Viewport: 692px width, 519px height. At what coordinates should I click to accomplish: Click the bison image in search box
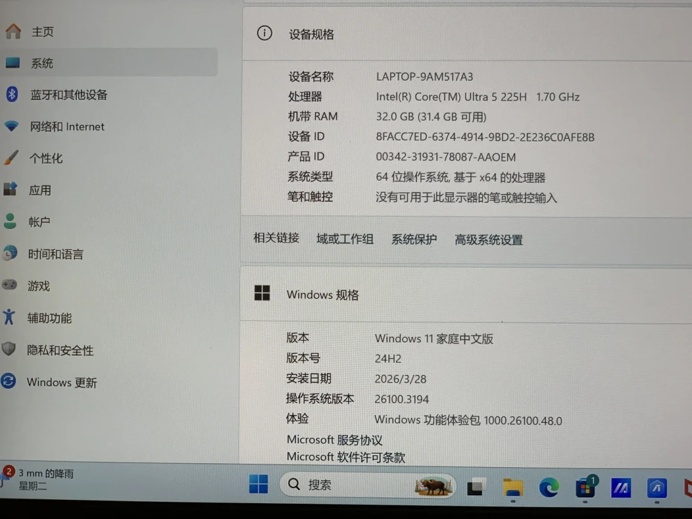[x=433, y=486]
